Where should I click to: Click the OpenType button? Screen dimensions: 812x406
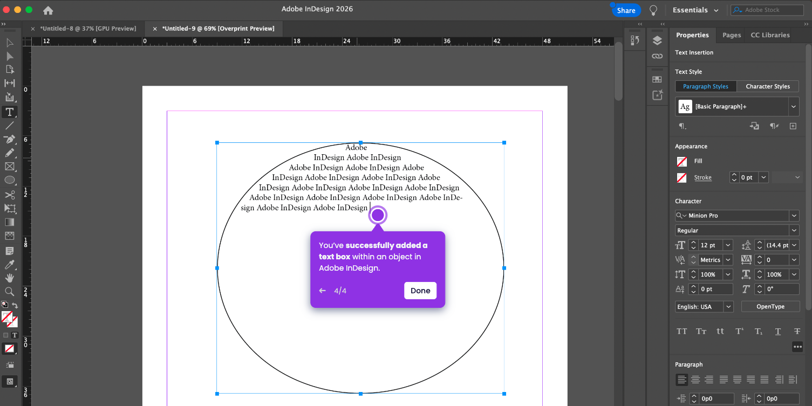(x=770, y=307)
